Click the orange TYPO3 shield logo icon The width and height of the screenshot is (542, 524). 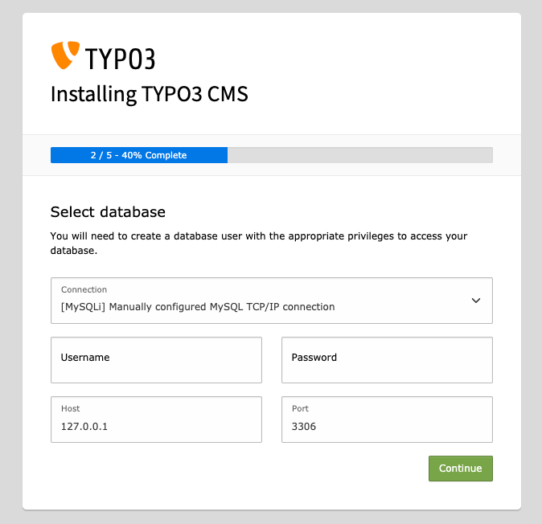[x=65, y=55]
